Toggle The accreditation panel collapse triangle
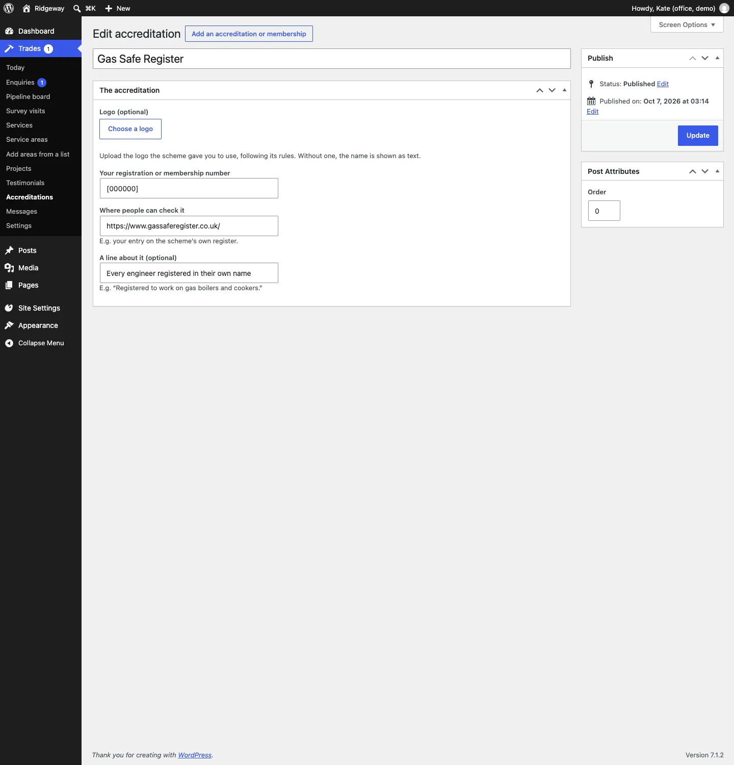Image resolution: width=734 pixels, height=765 pixels. coord(564,90)
